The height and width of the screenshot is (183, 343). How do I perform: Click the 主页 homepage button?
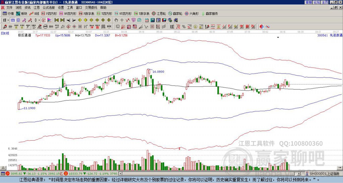[x=325, y=2]
